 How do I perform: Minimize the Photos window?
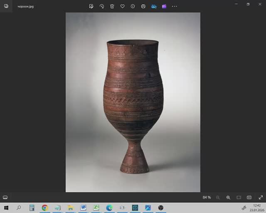point(236,4)
